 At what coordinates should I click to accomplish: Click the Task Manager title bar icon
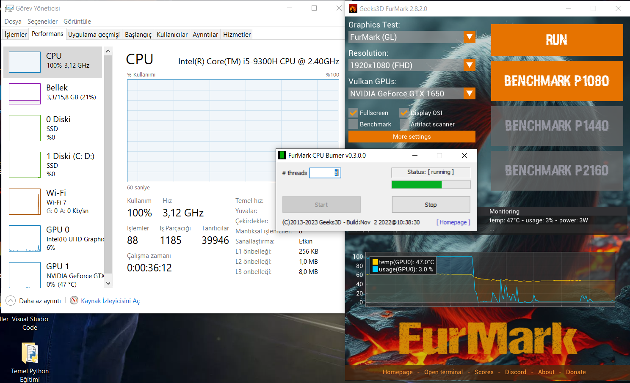9,8
